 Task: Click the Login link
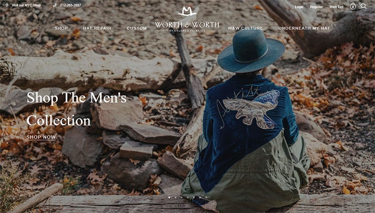tap(299, 7)
